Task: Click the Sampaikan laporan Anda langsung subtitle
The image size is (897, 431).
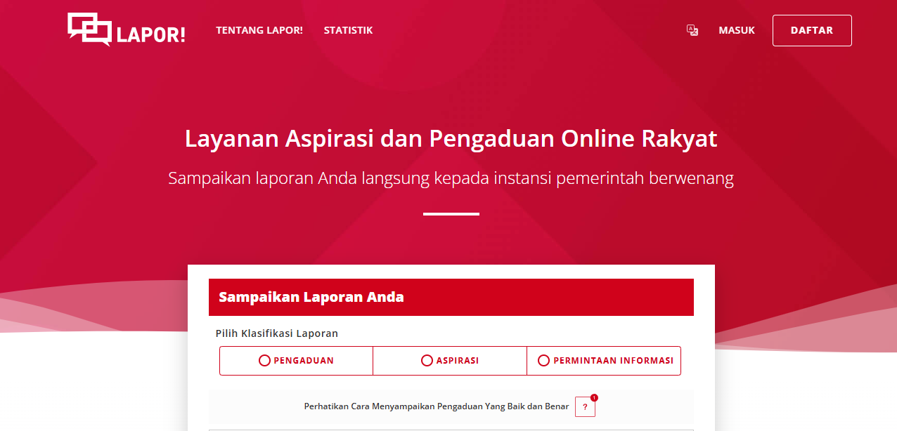Action: tap(451, 178)
